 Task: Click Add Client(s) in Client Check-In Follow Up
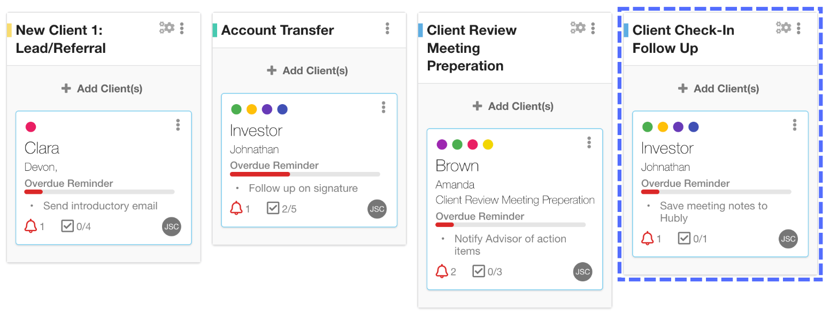tap(718, 89)
